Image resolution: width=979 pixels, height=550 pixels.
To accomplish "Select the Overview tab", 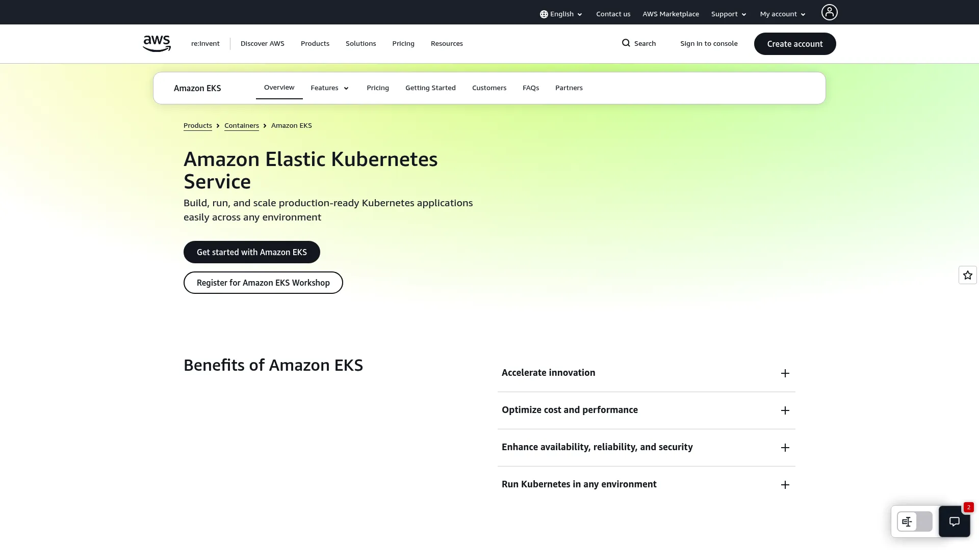I will pyautogui.click(x=279, y=88).
